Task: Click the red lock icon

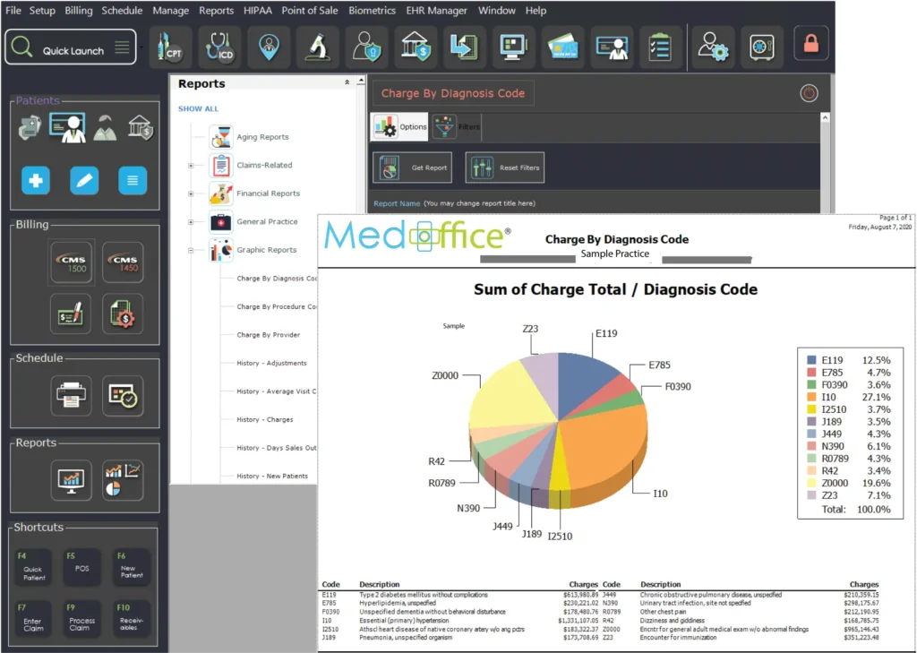Action: [811, 44]
